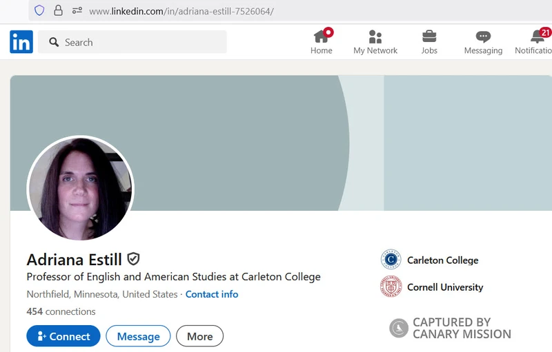View the profile photo of Adriana Estill
The width and height of the screenshot is (552, 352).
(x=80, y=188)
